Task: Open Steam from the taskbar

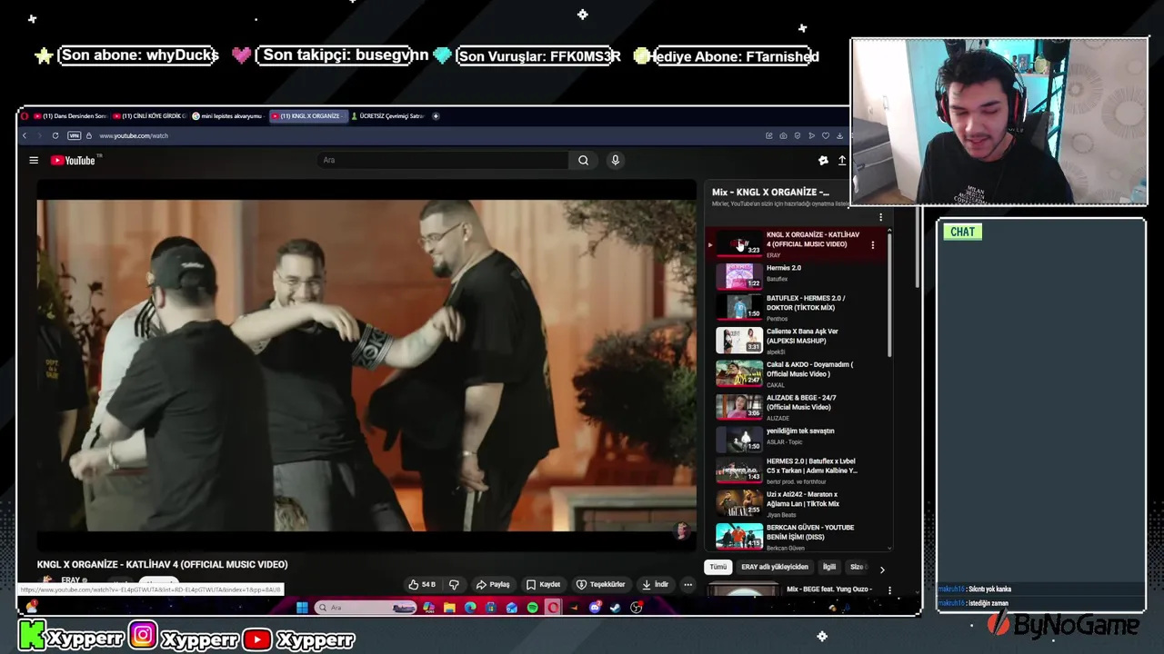Action: (x=616, y=608)
